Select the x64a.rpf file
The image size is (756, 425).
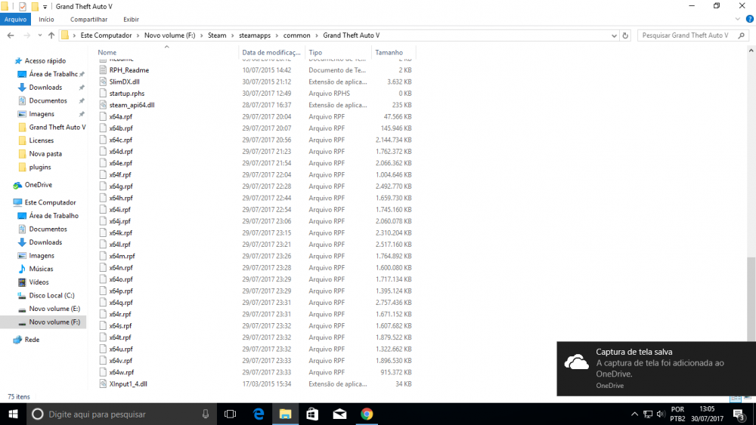120,116
